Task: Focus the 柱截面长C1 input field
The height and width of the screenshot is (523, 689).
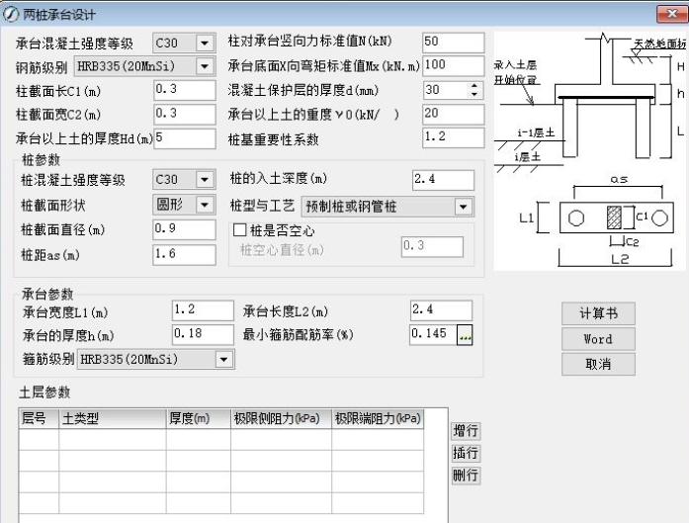Action: pos(185,90)
